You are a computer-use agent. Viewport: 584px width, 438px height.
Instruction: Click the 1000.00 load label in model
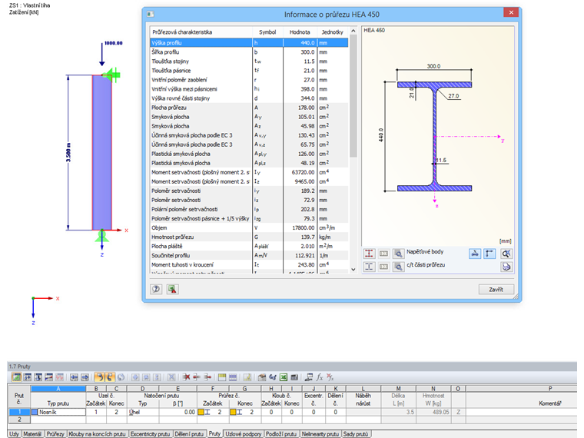[113, 43]
